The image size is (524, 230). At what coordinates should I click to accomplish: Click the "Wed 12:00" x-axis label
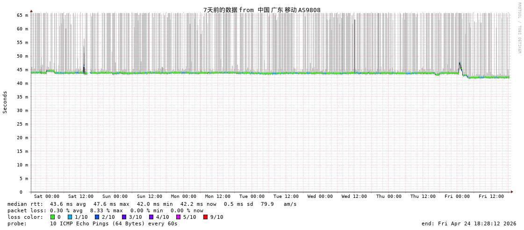point(354,196)
